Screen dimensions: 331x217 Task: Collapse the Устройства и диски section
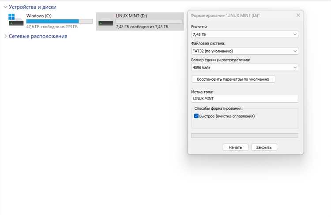[x=5, y=7]
